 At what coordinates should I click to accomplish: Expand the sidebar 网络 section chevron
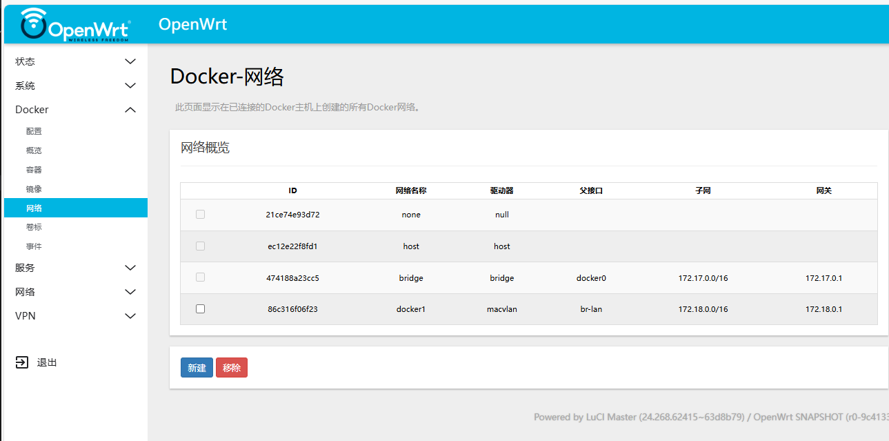(x=130, y=292)
